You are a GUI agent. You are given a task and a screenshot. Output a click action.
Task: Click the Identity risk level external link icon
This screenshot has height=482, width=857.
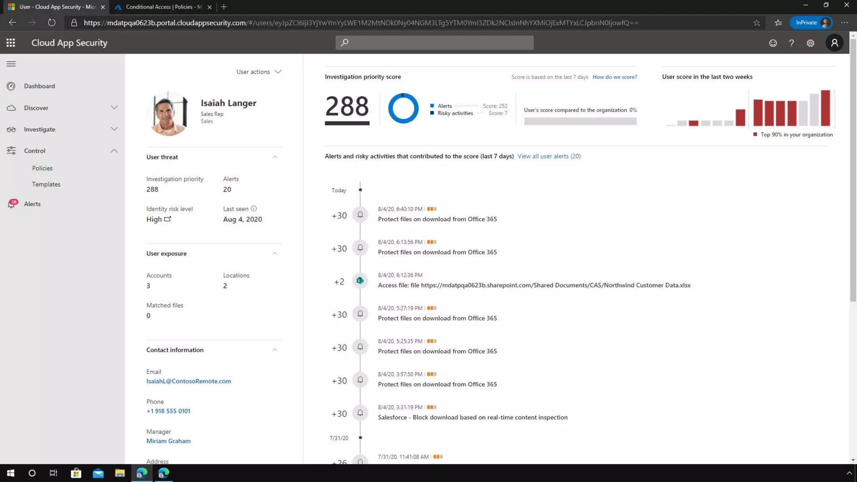(167, 219)
